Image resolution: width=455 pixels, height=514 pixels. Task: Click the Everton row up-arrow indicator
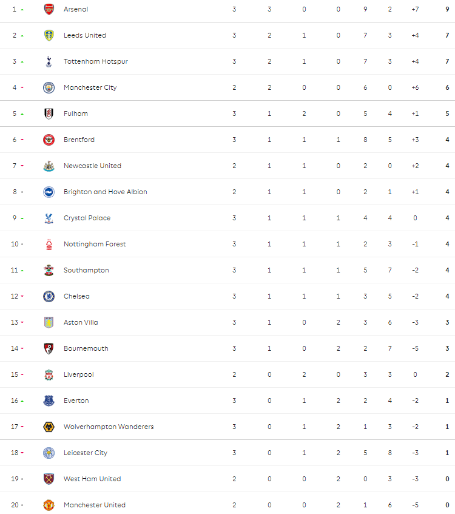[22, 401]
